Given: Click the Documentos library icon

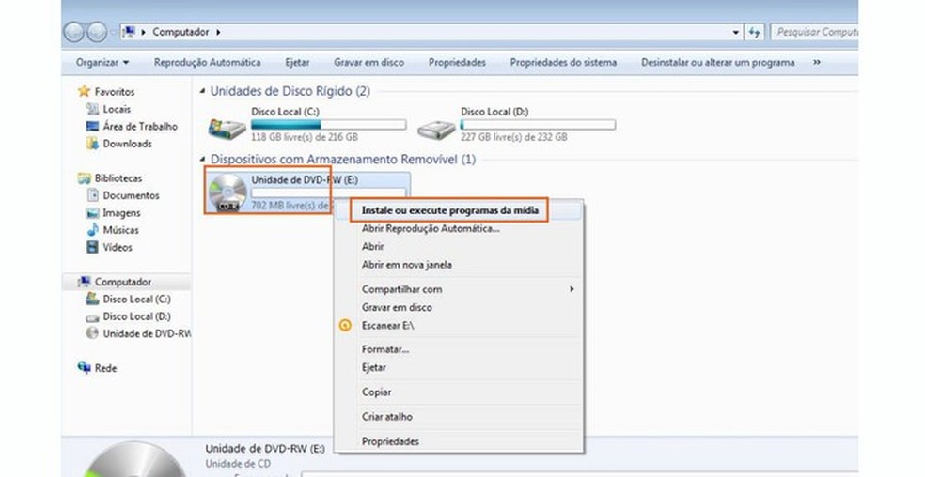Looking at the screenshot, I should [93, 195].
